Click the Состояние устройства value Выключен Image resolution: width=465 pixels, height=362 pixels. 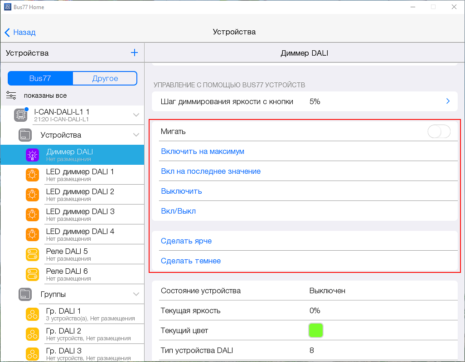click(x=327, y=291)
